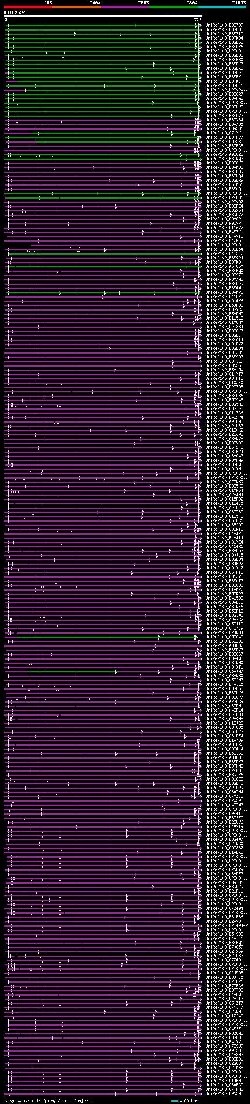Select hit label UniRef100_A8YKI2

tap(224, 378)
